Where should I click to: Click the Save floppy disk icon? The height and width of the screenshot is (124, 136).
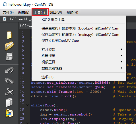pyautogui.click(x=9, y=56)
